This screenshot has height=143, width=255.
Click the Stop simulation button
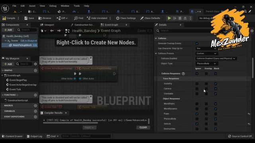pos(180,18)
